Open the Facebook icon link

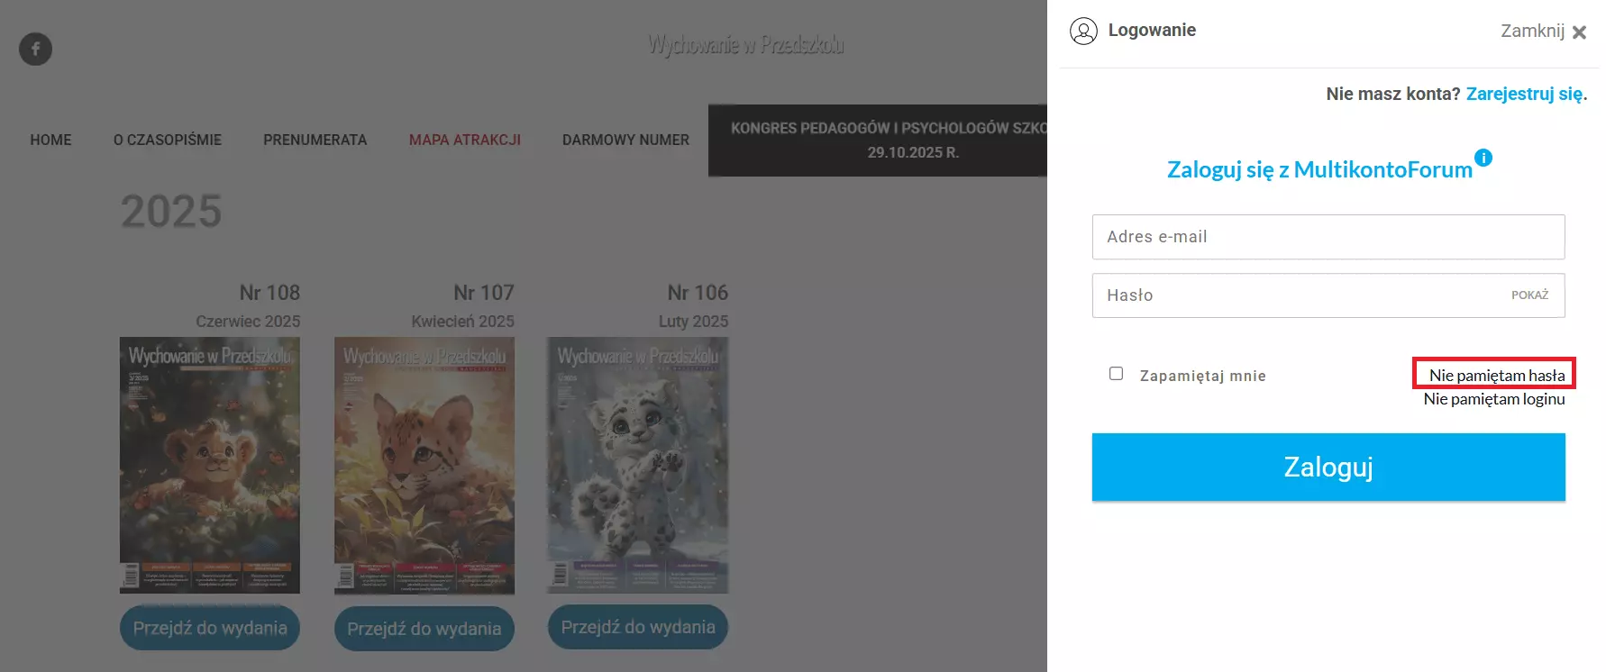coord(36,49)
